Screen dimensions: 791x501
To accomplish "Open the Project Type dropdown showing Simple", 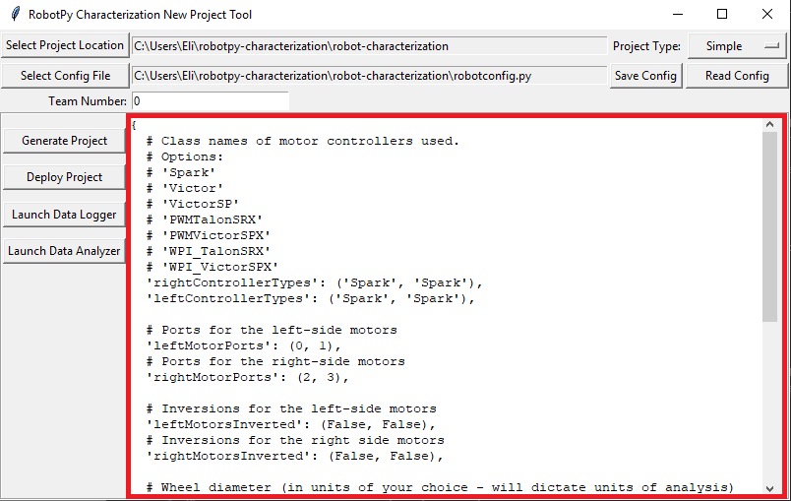I will [737, 46].
